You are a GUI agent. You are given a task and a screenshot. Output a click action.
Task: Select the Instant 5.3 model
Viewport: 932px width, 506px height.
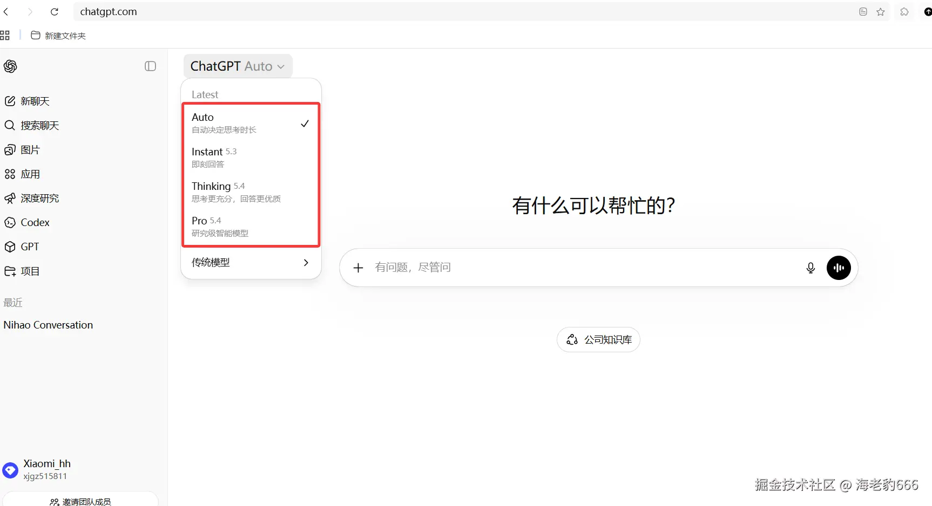click(251, 158)
